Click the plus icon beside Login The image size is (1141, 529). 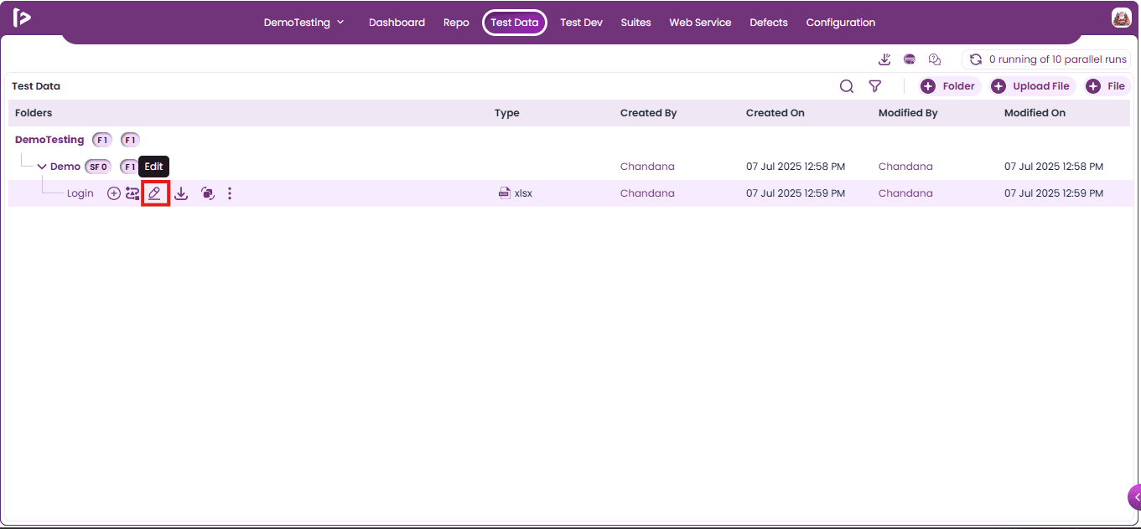(114, 193)
